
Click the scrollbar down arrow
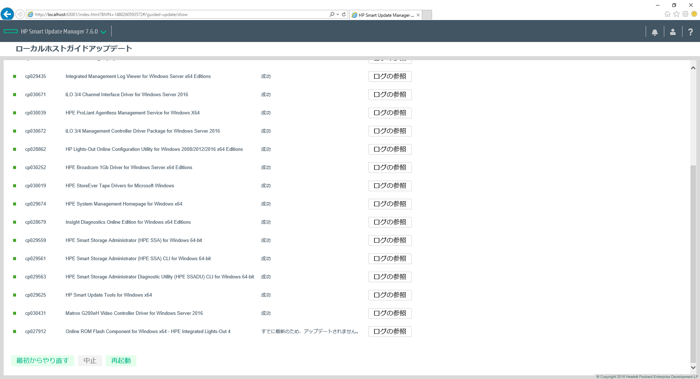coord(693,368)
